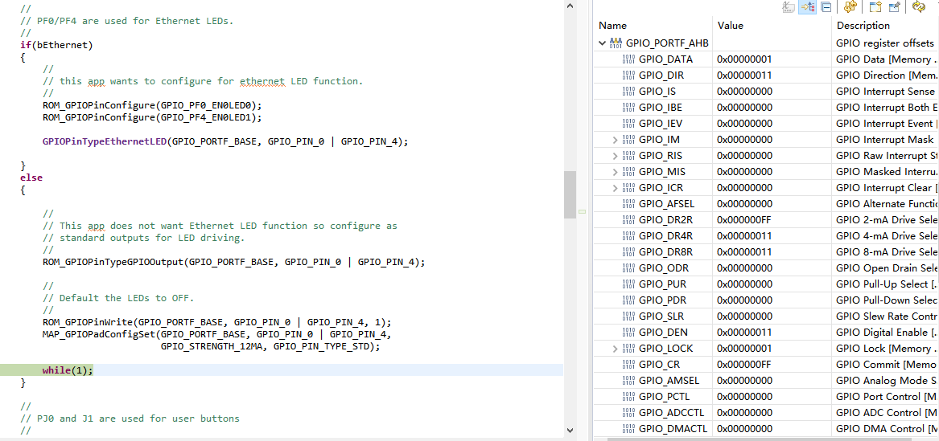939x441 pixels.
Task: Click the greyed-out show type names icon
Action: pyautogui.click(x=789, y=7)
